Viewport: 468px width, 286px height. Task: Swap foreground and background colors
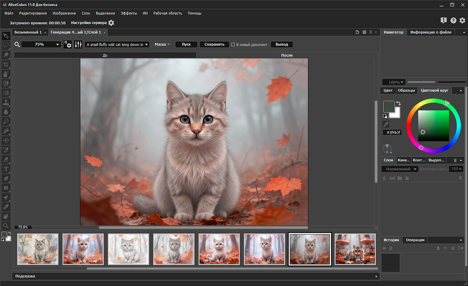pyautogui.click(x=399, y=103)
